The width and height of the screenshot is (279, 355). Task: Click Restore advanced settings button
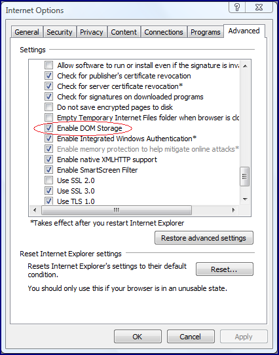(x=204, y=238)
